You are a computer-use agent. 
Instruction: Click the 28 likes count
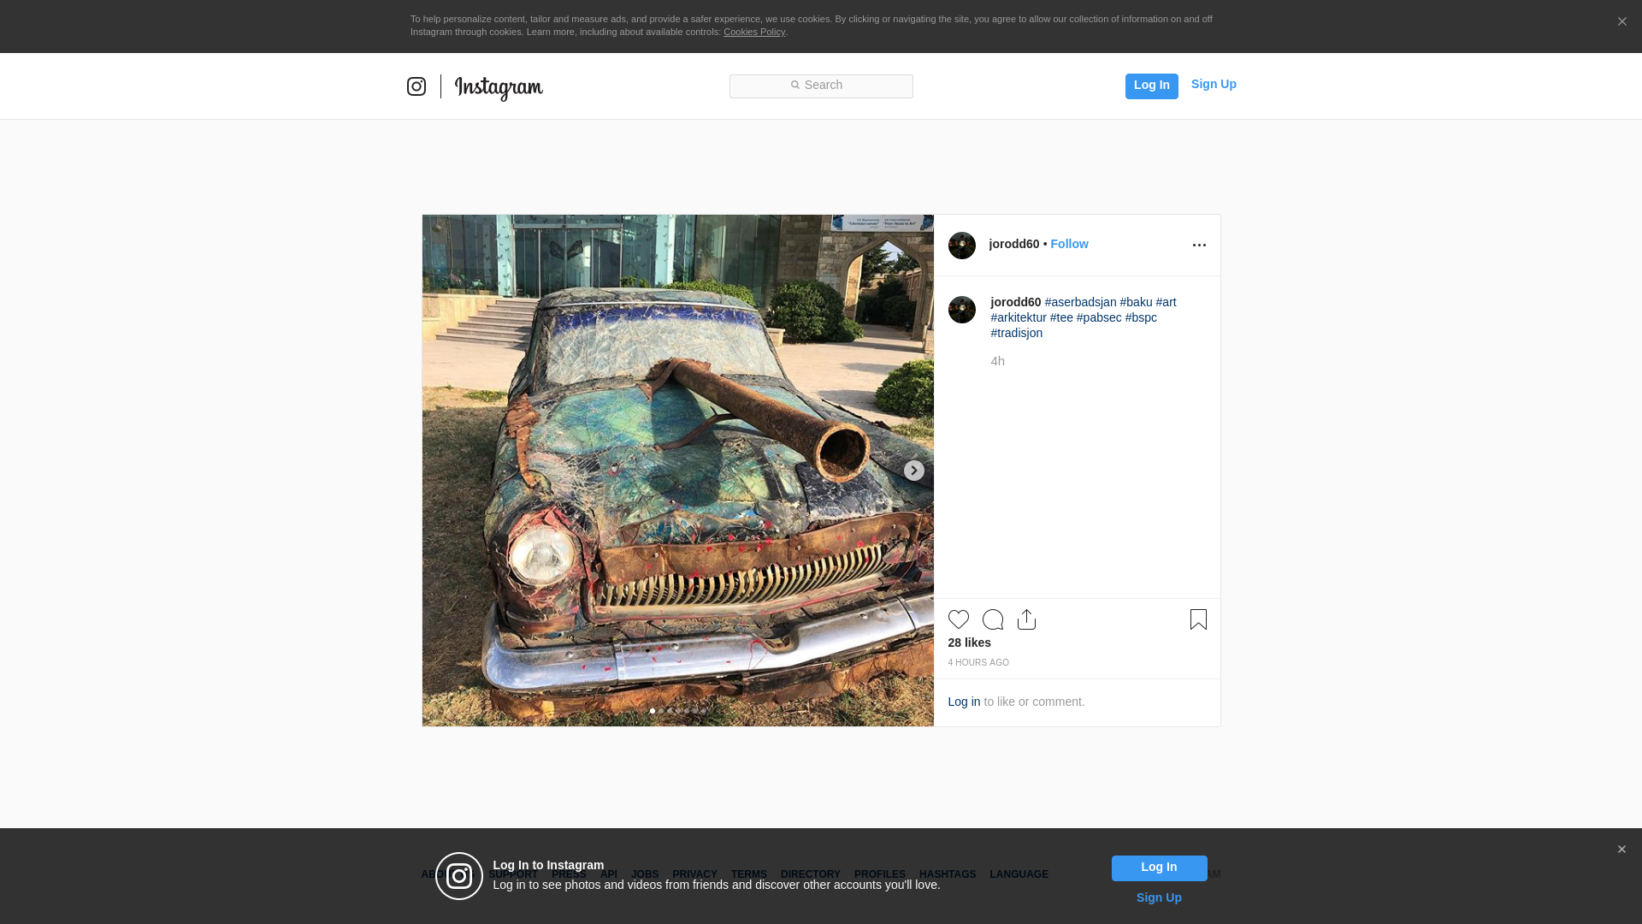970,643
